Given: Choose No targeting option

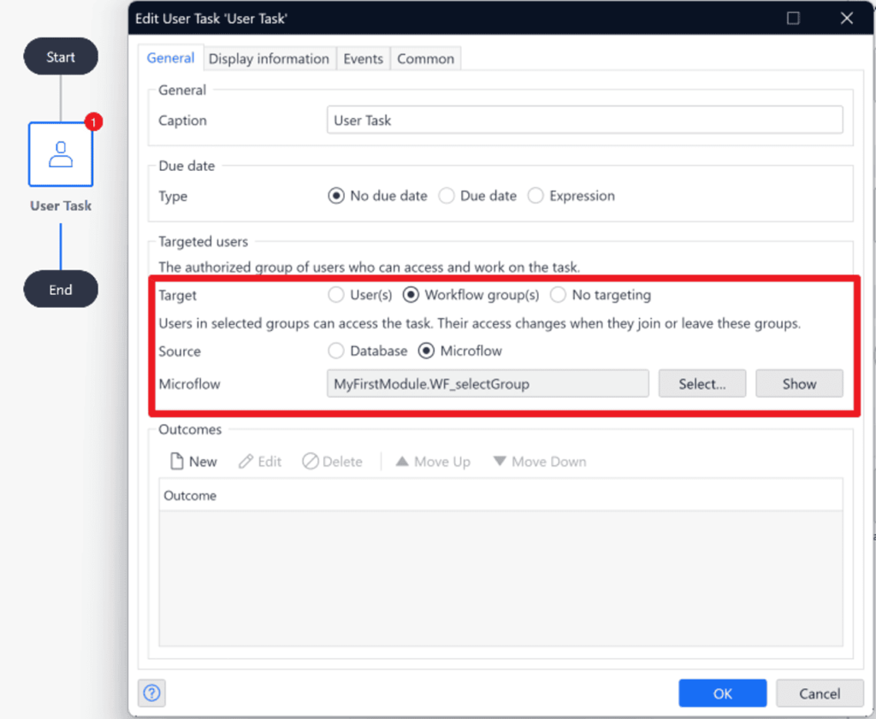Looking at the screenshot, I should (601, 295).
